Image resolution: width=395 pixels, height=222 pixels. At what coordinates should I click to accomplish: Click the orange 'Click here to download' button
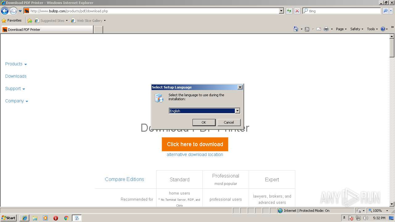tap(195, 144)
